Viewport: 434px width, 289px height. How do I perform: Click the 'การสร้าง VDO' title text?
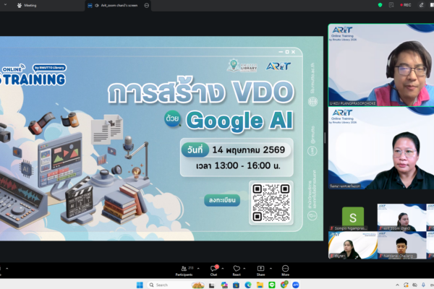tap(201, 90)
